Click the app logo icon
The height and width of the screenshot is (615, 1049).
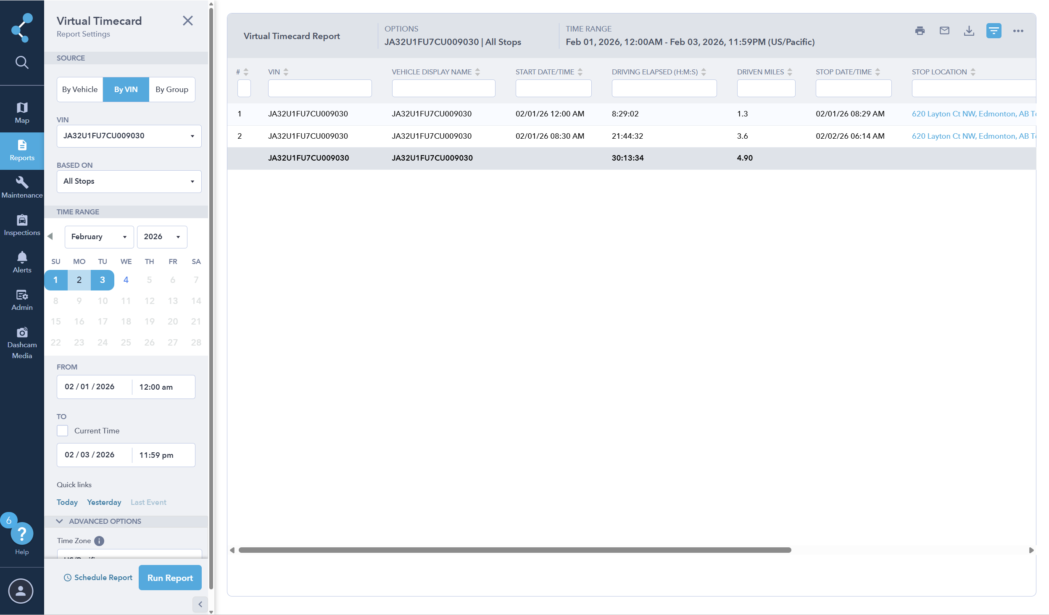click(x=22, y=28)
